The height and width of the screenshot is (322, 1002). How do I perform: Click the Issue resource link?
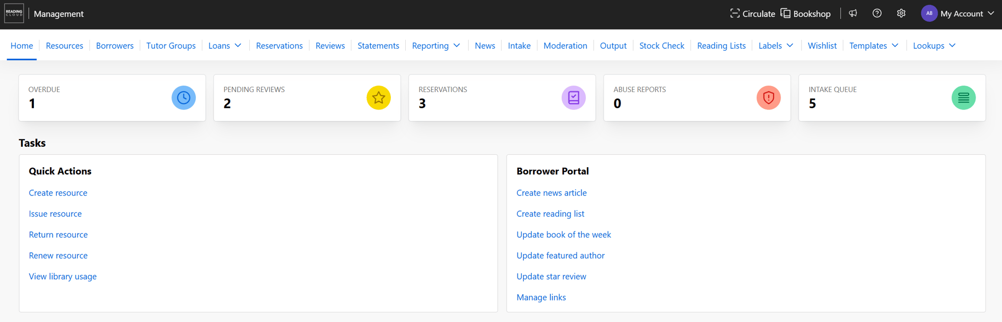[x=55, y=214]
